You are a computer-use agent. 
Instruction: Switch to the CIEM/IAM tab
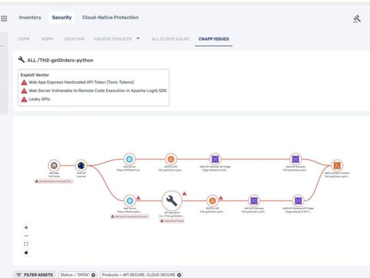pos(74,39)
